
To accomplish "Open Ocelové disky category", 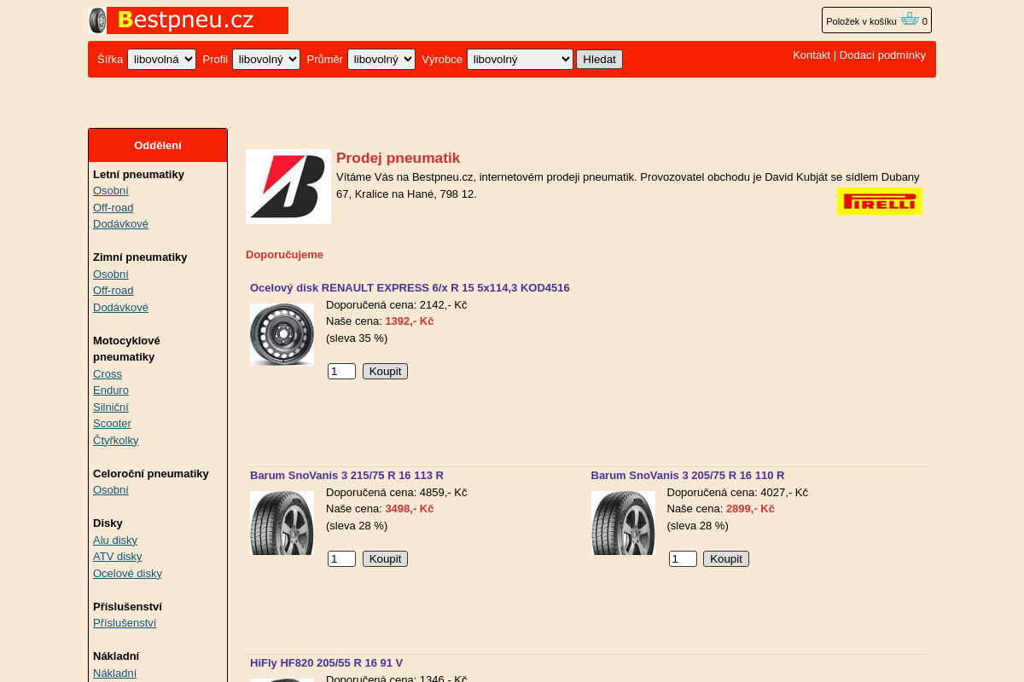I will point(127,573).
